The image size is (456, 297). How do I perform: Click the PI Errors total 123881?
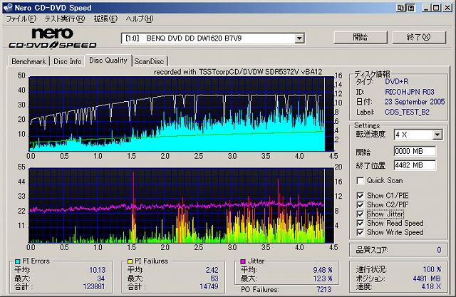pyautogui.click(x=93, y=286)
